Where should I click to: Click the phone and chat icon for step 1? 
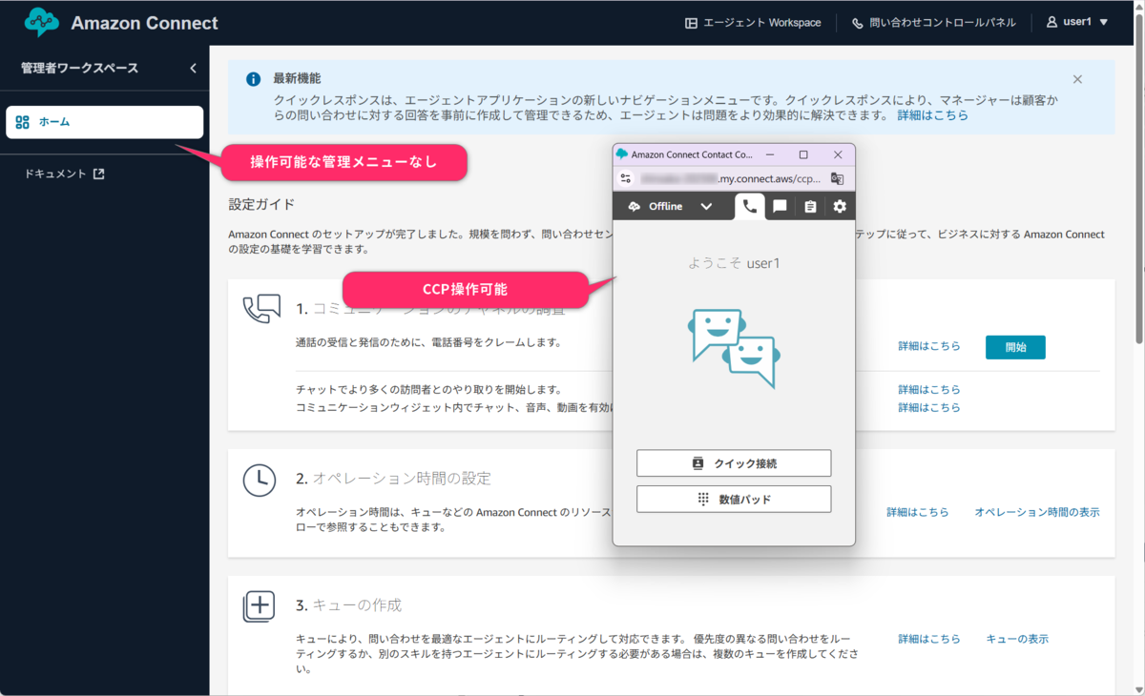tap(261, 309)
